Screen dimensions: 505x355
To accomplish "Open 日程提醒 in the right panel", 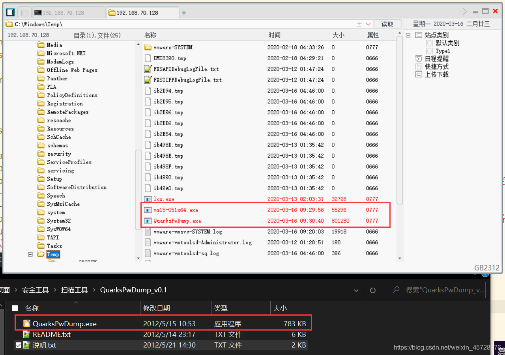I will (x=436, y=59).
